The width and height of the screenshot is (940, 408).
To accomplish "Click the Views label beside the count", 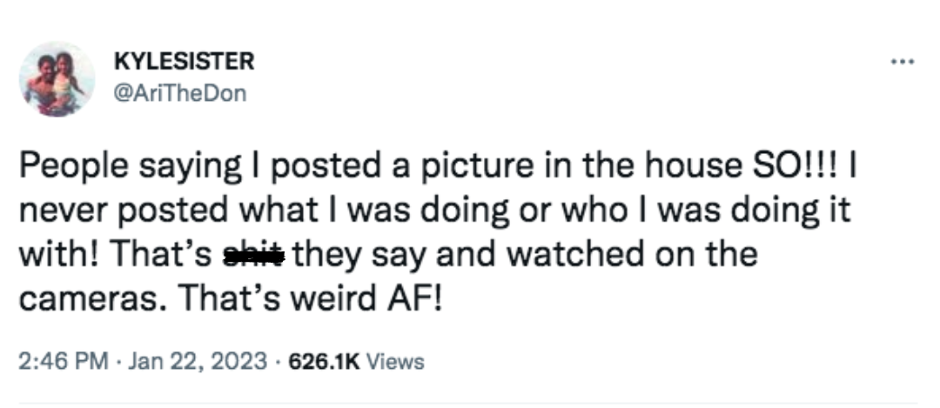I will 395,361.
